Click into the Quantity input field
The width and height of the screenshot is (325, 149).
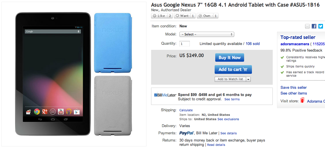pyautogui.click(x=185, y=44)
